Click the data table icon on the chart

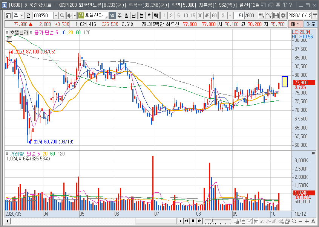tap(9, 39)
